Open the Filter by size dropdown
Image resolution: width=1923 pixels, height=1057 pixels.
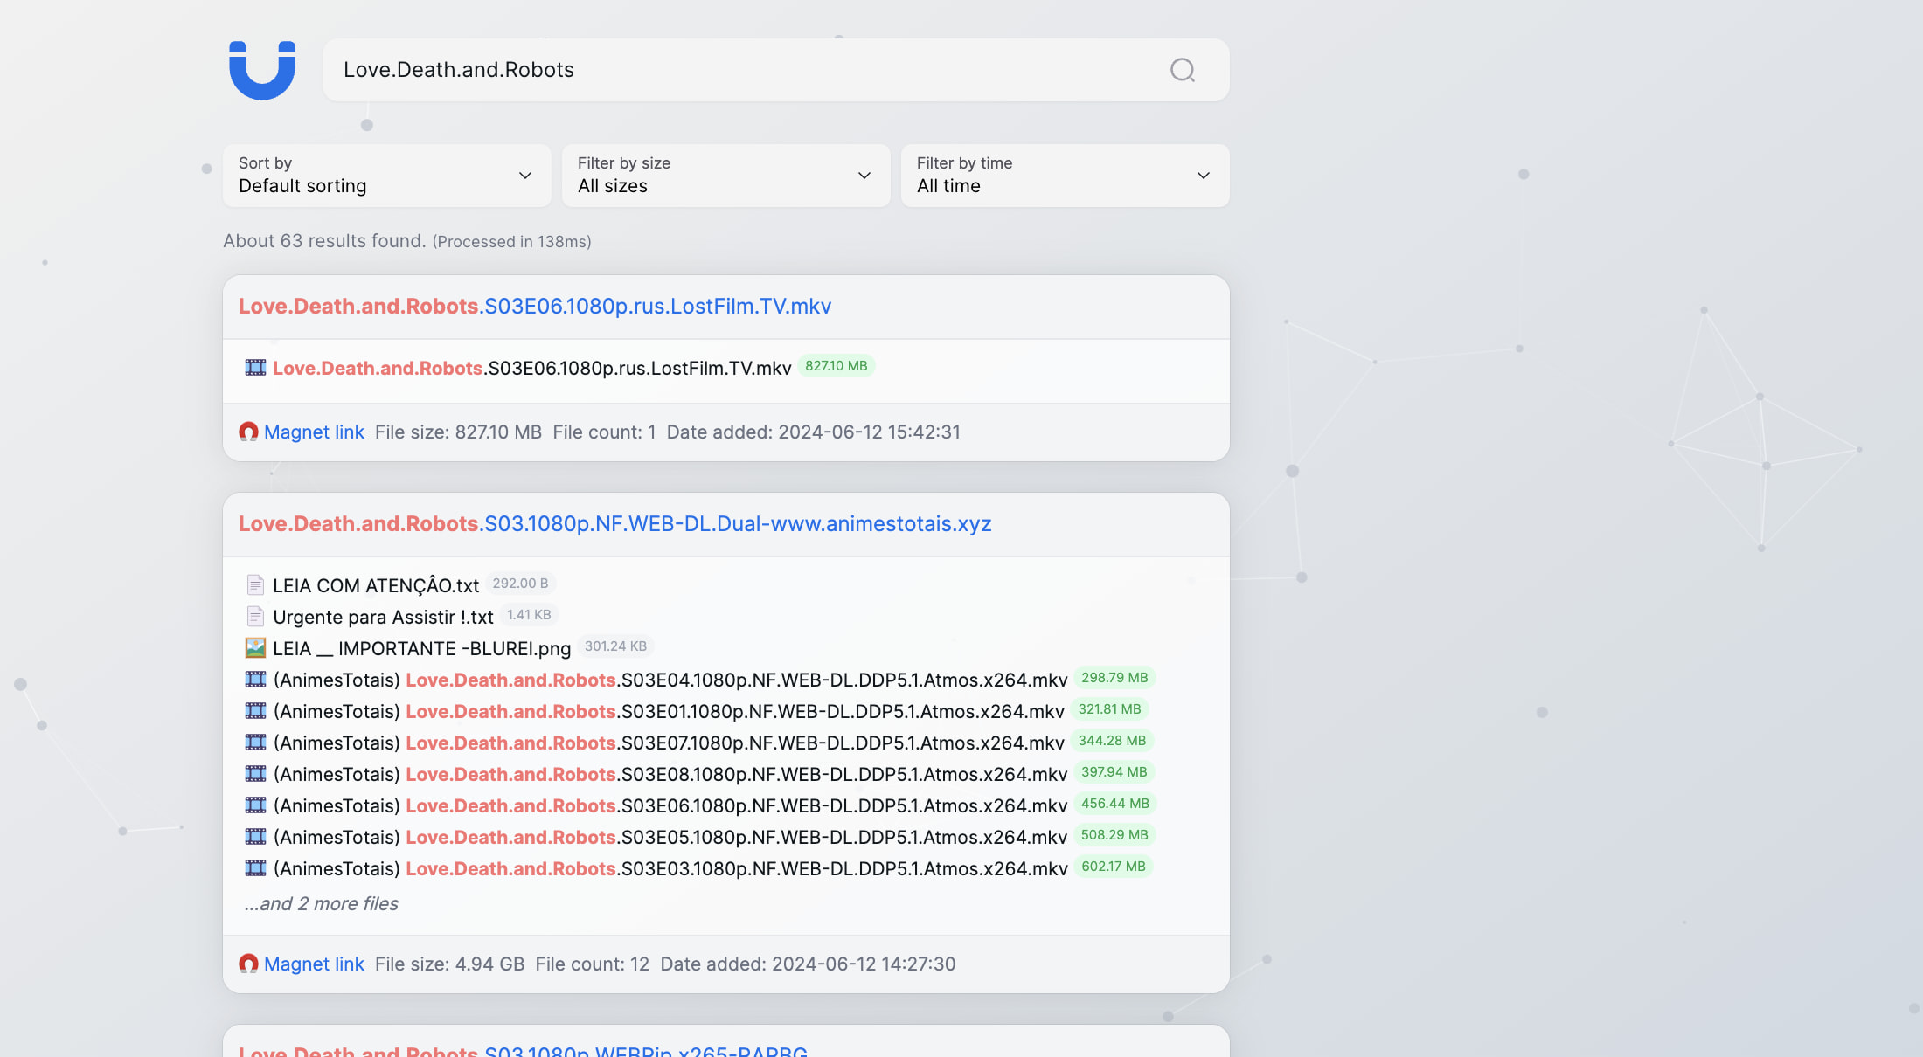coord(726,176)
